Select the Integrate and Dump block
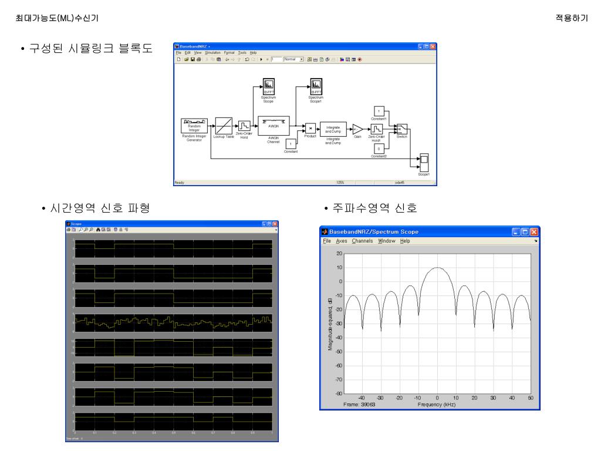This screenshot has width=601, height=451. click(333, 129)
